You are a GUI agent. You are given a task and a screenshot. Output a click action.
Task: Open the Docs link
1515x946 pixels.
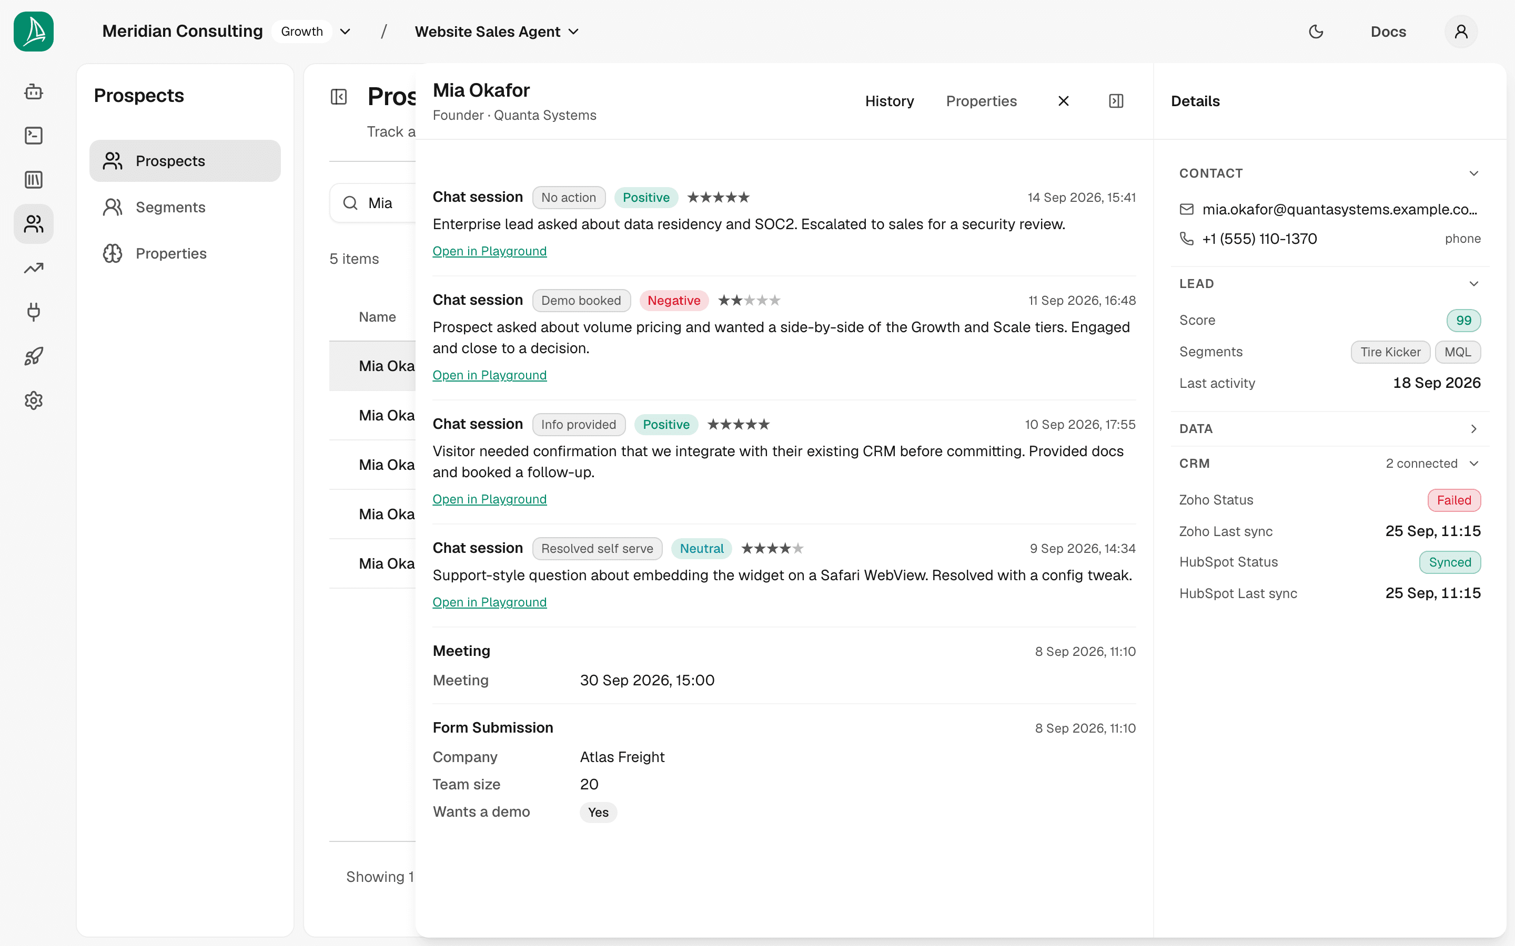click(x=1388, y=32)
